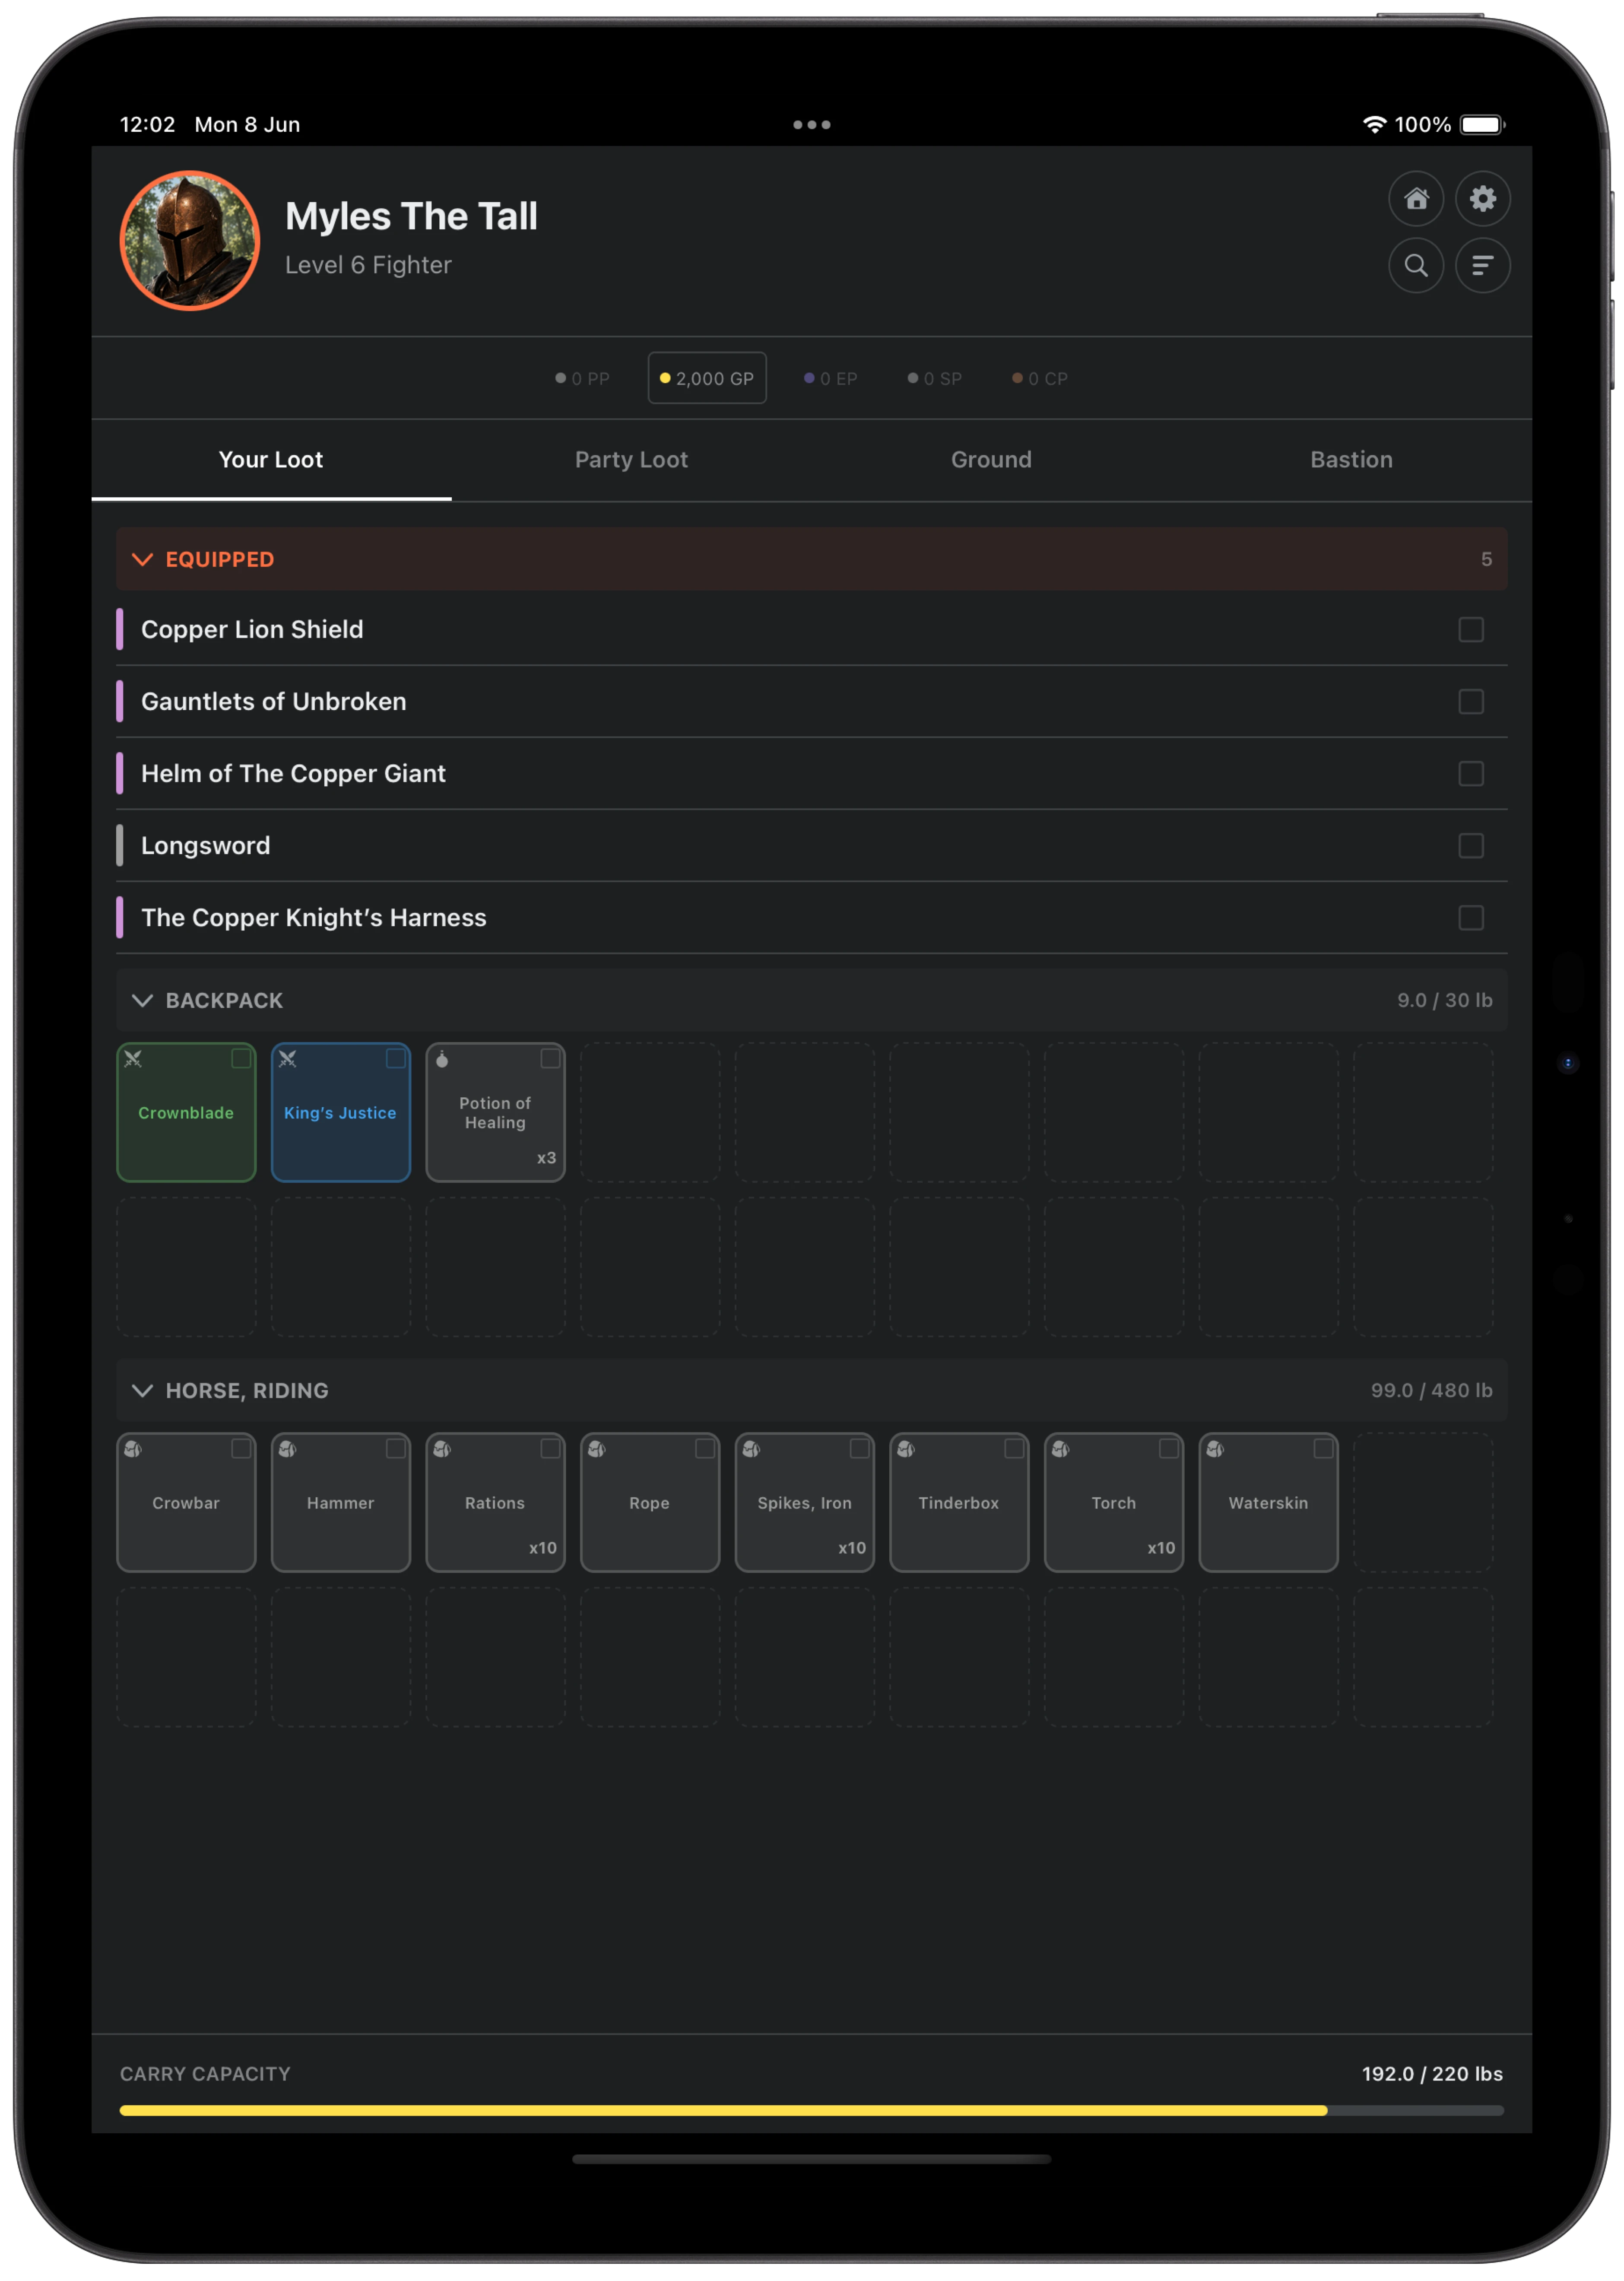Collapse the Horse, Riding section chevron
This screenshot has height=2281, width=1624.
(142, 1391)
